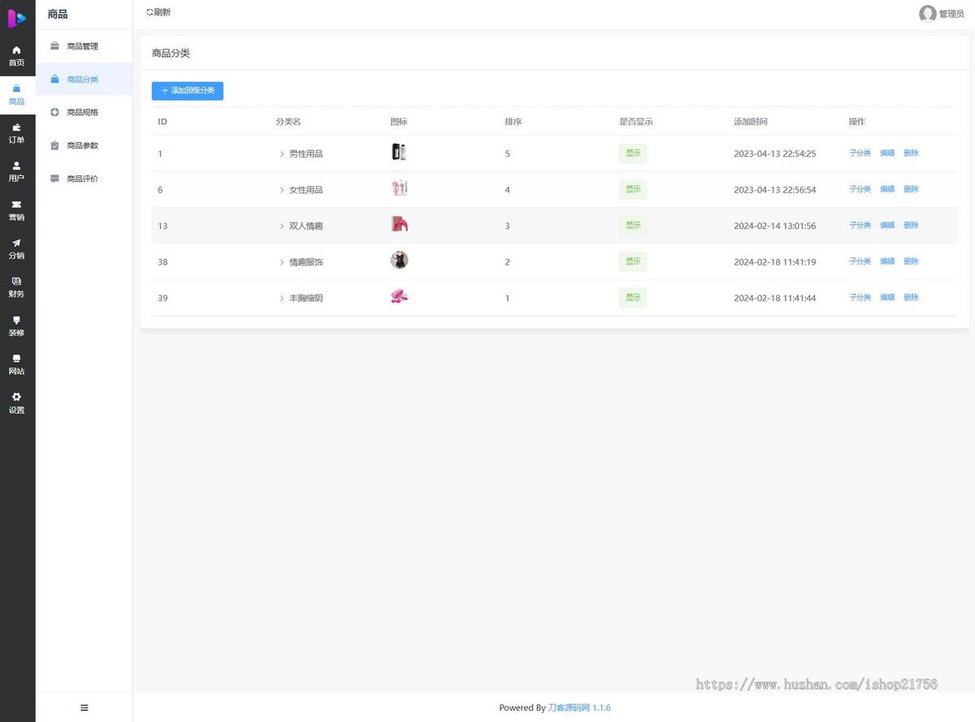Click 显示 tag in 双人情趣 row
The image size is (975, 722).
633,226
